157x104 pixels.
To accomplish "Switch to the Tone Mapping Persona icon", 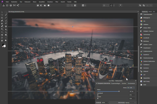I will [x=14, y=5].
